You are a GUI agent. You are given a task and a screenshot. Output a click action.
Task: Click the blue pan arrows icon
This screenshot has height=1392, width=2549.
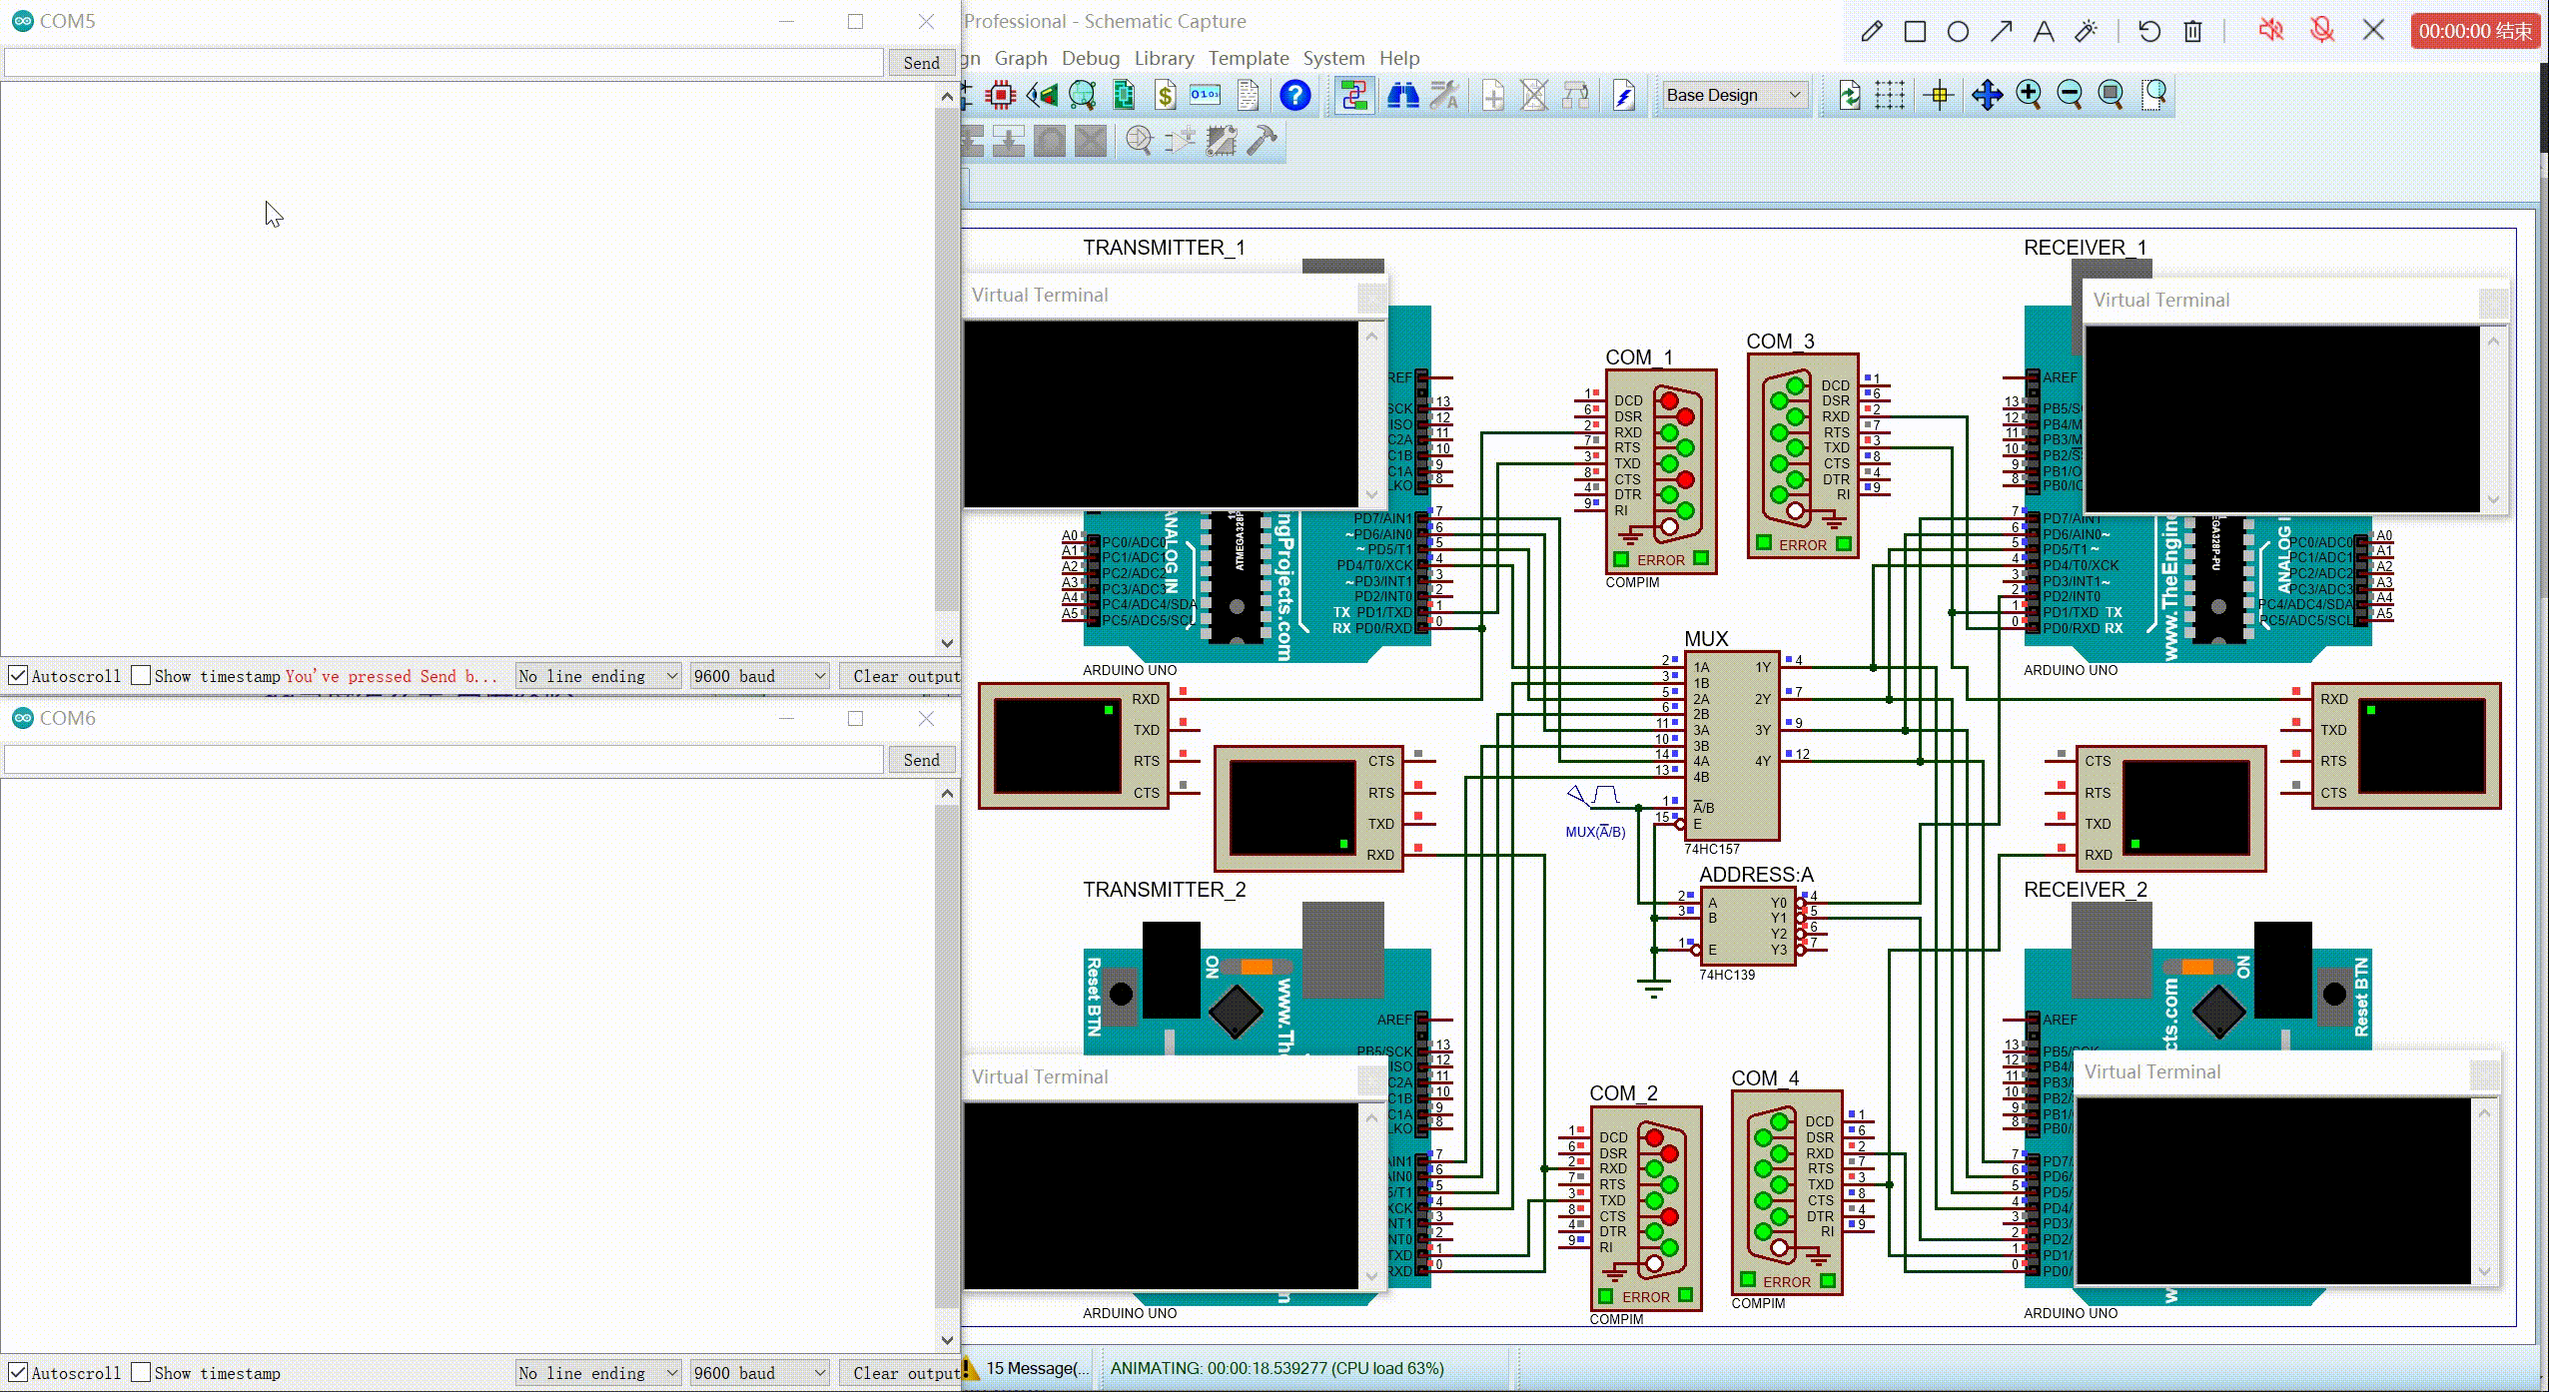click(1986, 95)
